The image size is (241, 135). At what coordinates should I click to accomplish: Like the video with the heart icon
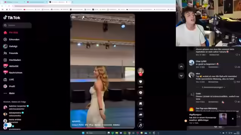[140, 82]
